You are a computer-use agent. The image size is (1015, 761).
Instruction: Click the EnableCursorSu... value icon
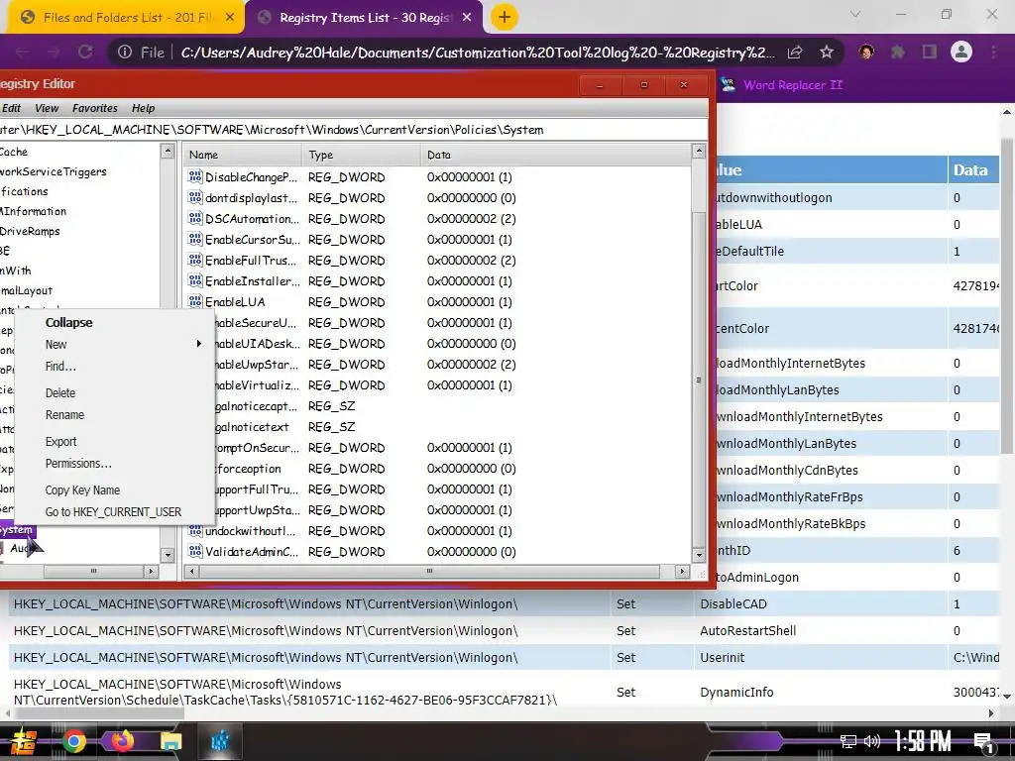(x=195, y=239)
